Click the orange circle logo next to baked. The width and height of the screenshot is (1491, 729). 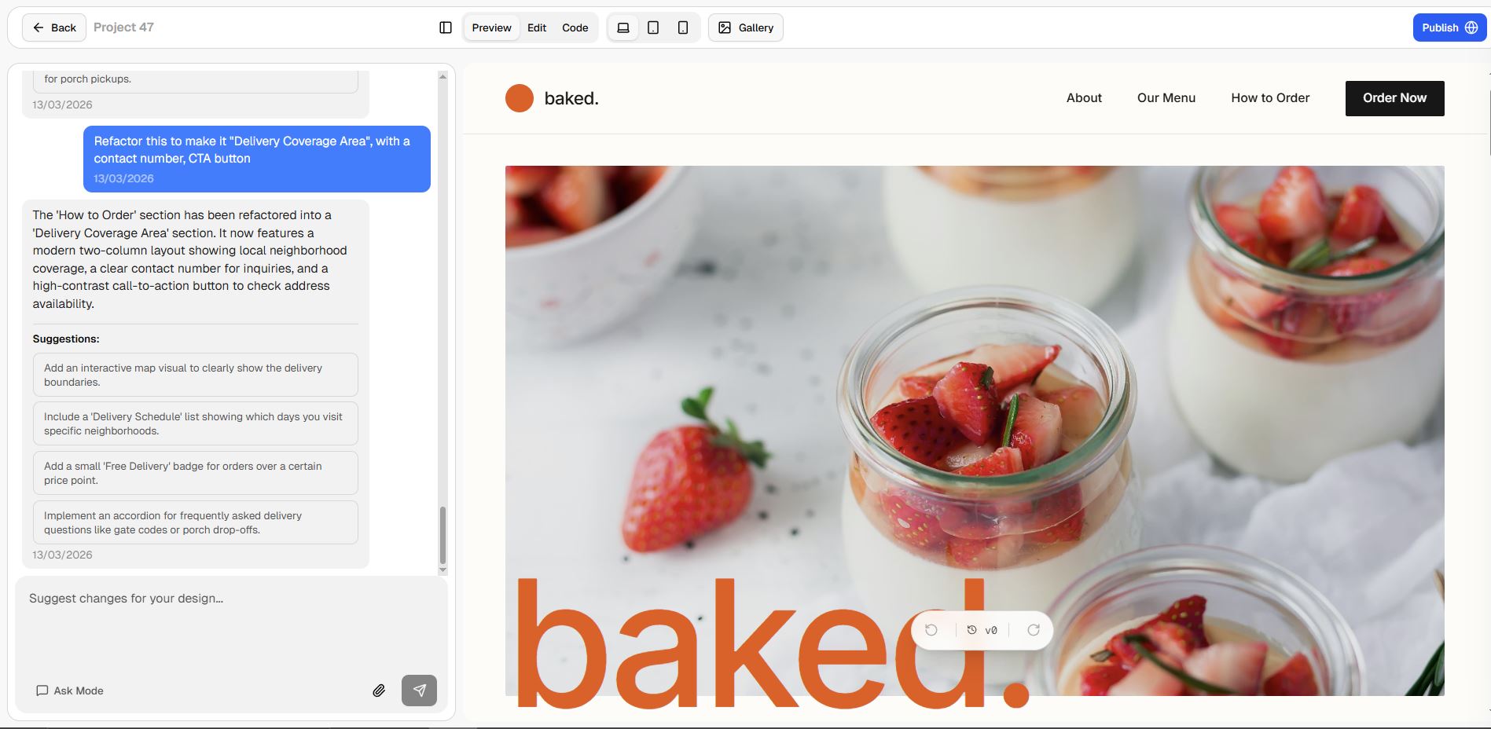(x=519, y=97)
